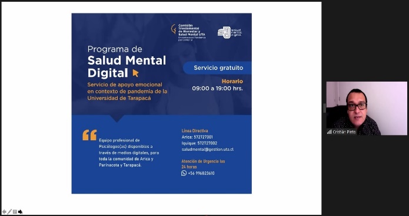This screenshot has height=216, width=409.
Task: Click the Comisión Triestamental de Bienestar logo
Action: 188,32
